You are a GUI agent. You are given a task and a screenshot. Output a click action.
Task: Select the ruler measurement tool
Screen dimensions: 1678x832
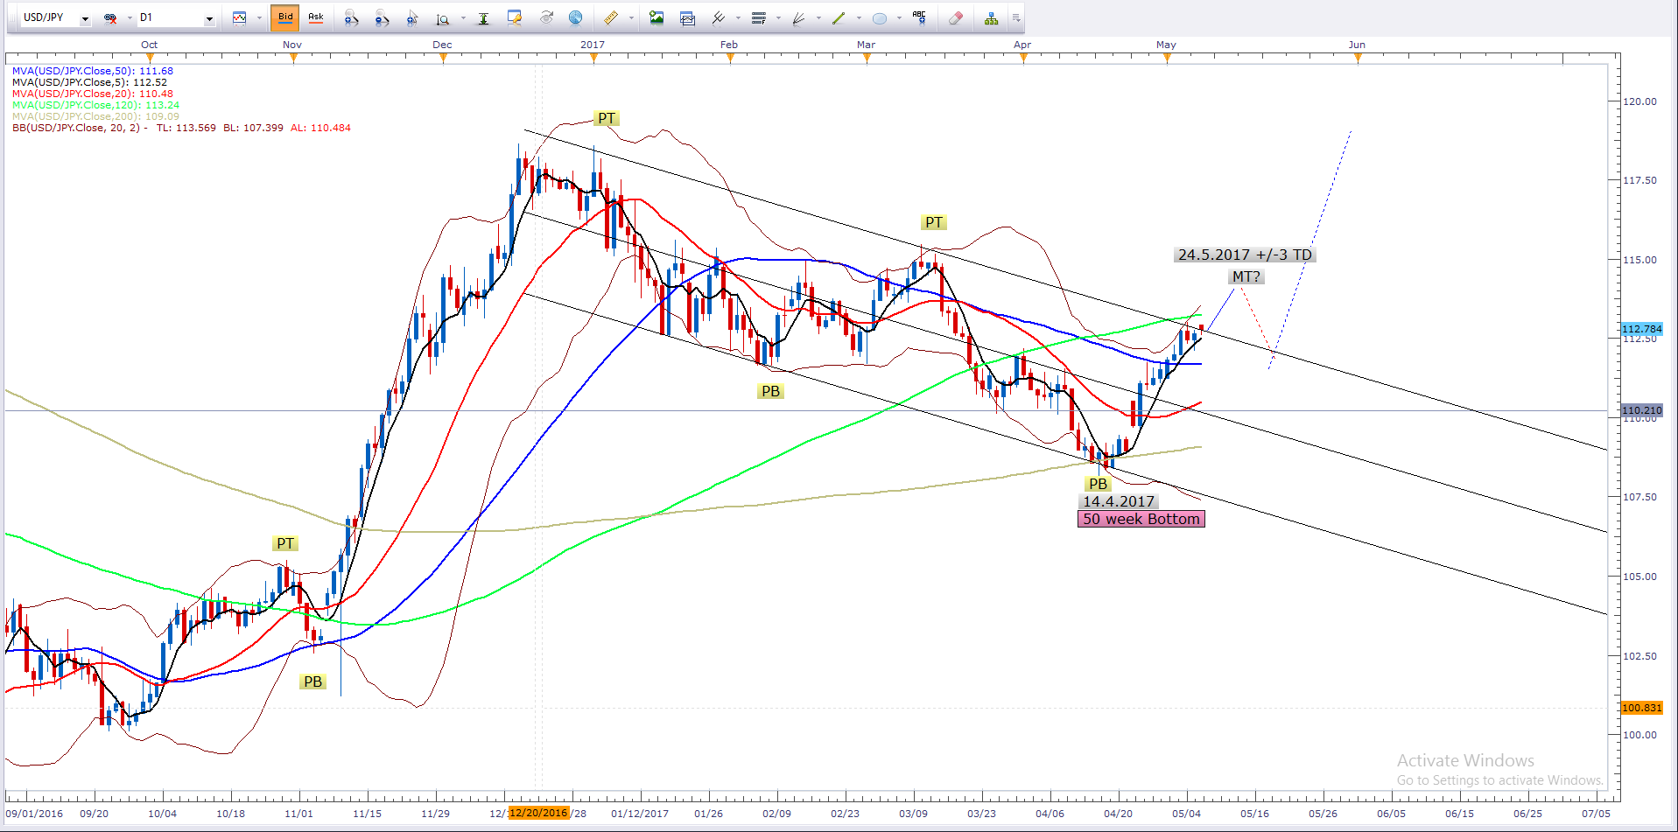click(611, 17)
